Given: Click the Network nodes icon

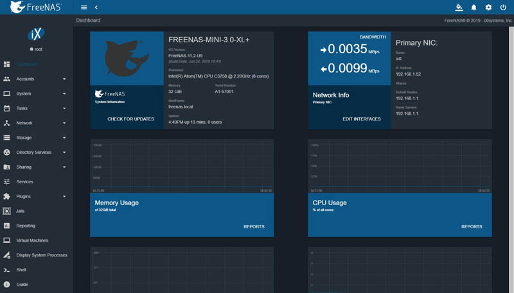Looking at the screenshot, I should click(6, 123).
